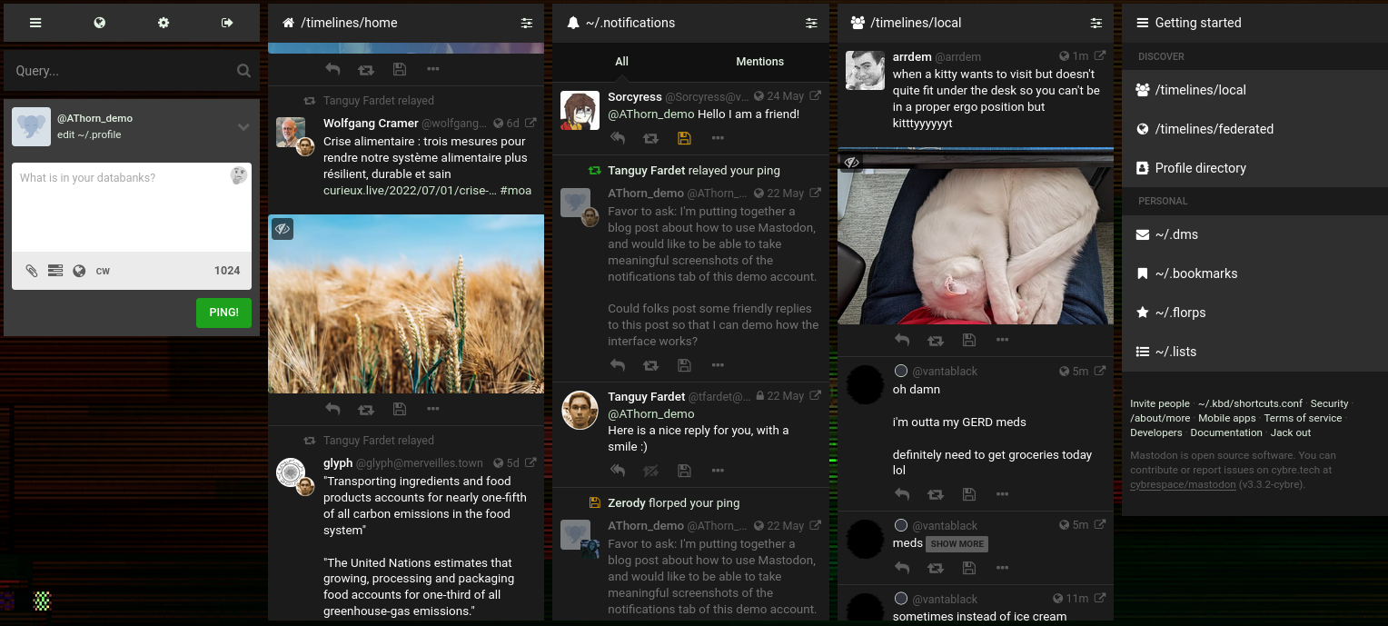
Task: Hide the white cat image
Action: (851, 163)
